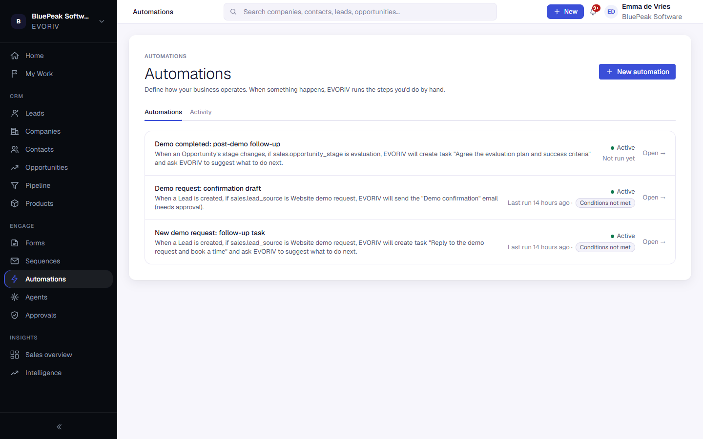Viewport: 703px width, 439px height.
Task: Click the New automation button
Action: click(637, 72)
